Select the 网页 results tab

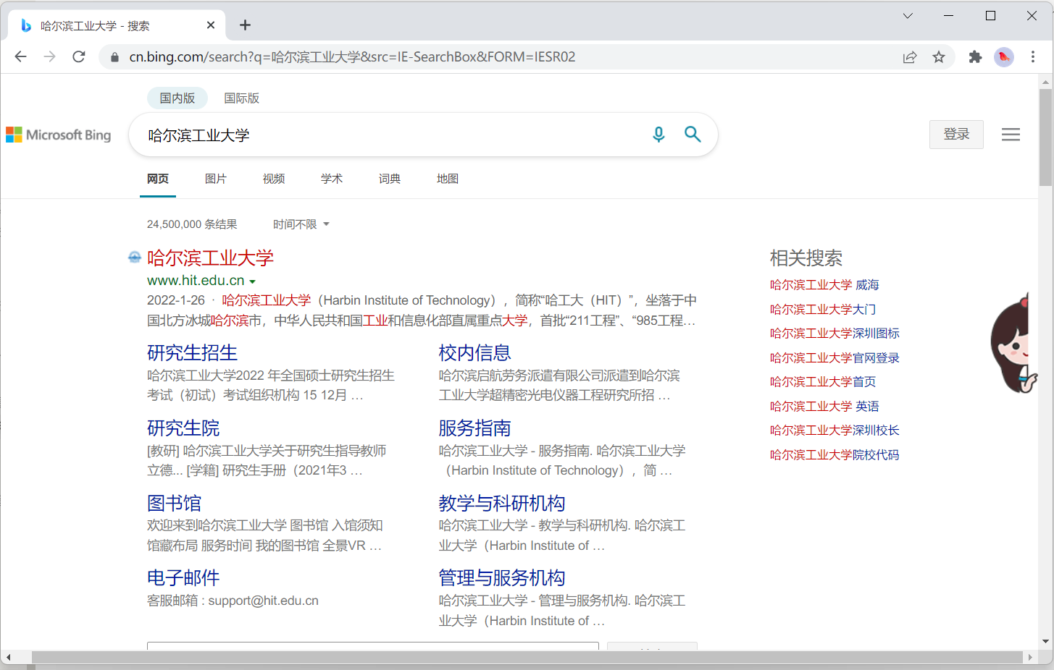(x=158, y=179)
